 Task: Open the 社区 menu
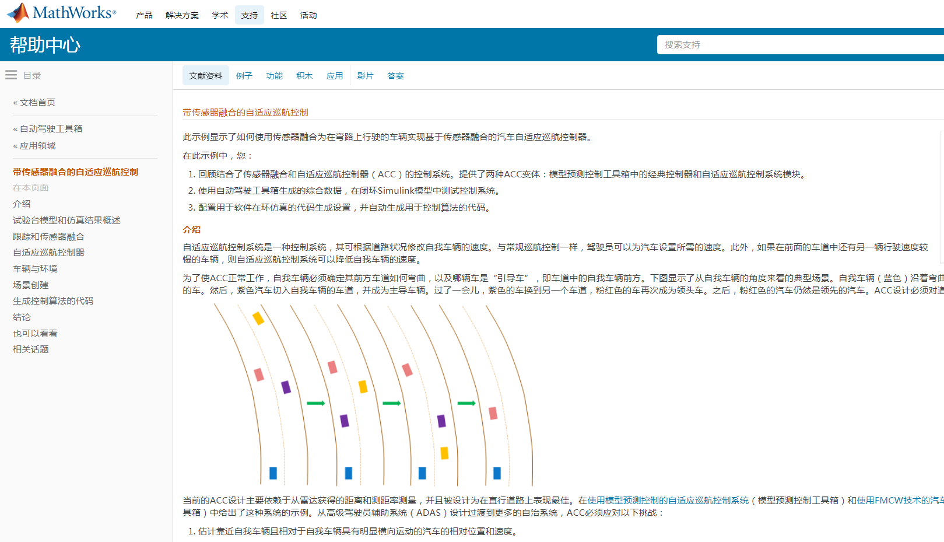coord(279,15)
